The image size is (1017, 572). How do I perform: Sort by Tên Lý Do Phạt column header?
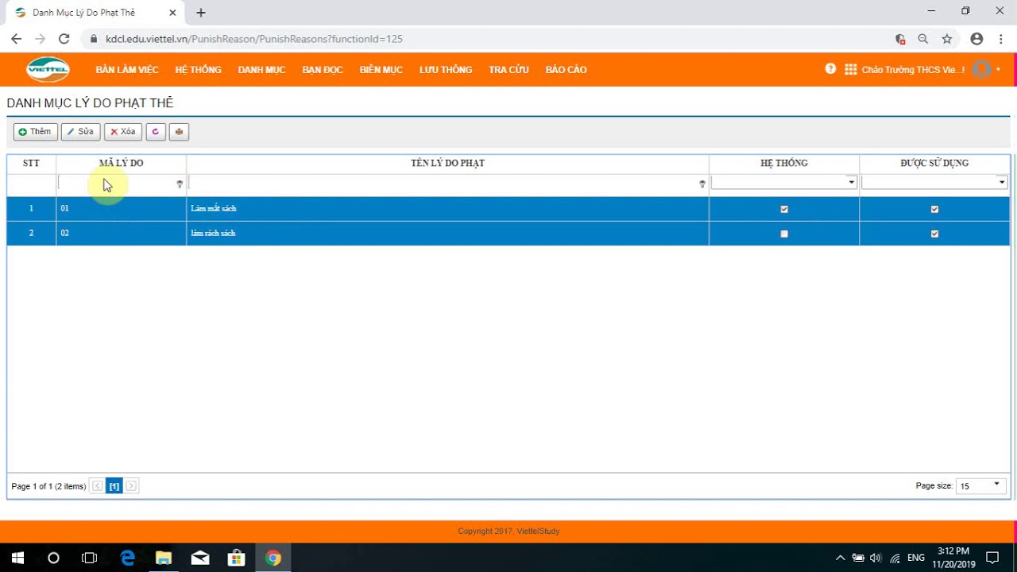pyautogui.click(x=447, y=163)
